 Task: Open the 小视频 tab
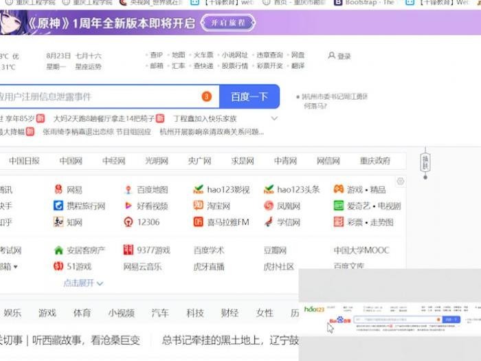122,313
